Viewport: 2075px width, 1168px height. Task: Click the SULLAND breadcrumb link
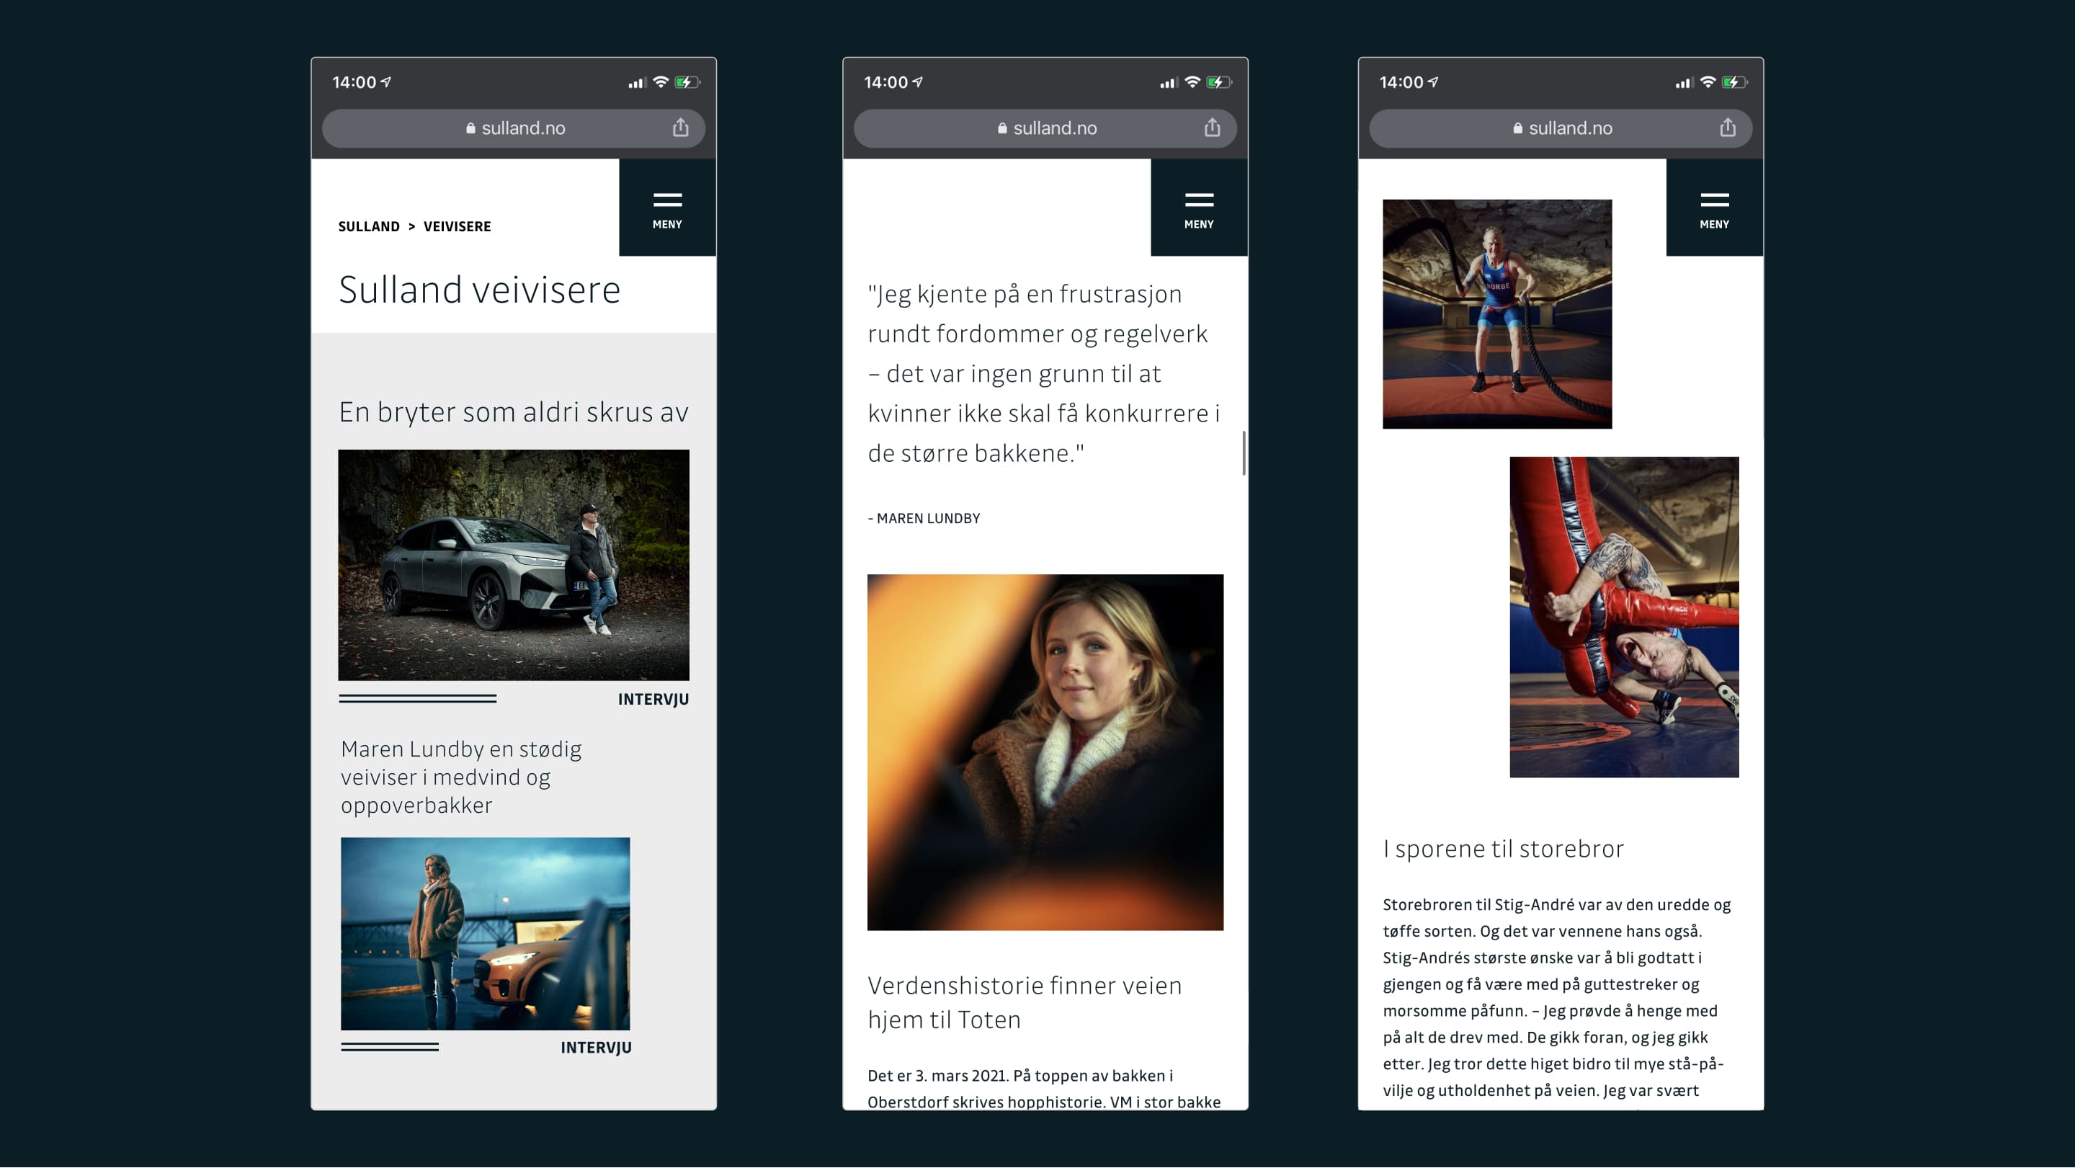click(x=369, y=226)
